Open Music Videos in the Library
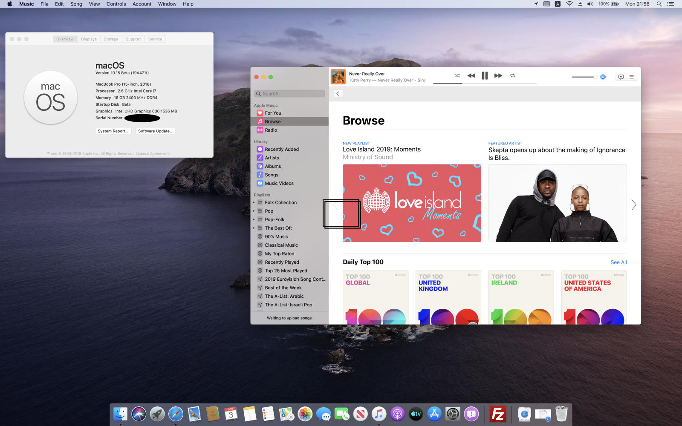Image resolution: width=682 pixels, height=426 pixels. (x=289, y=184)
